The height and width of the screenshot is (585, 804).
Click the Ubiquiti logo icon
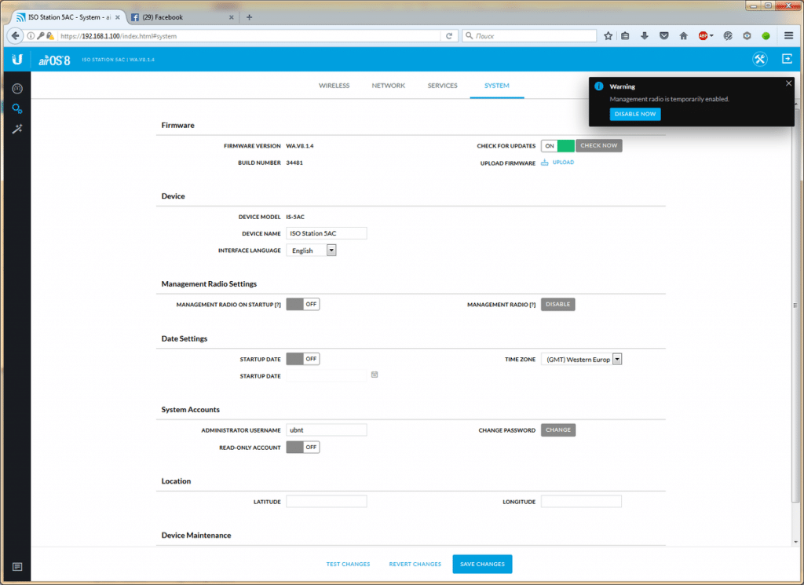click(16, 60)
